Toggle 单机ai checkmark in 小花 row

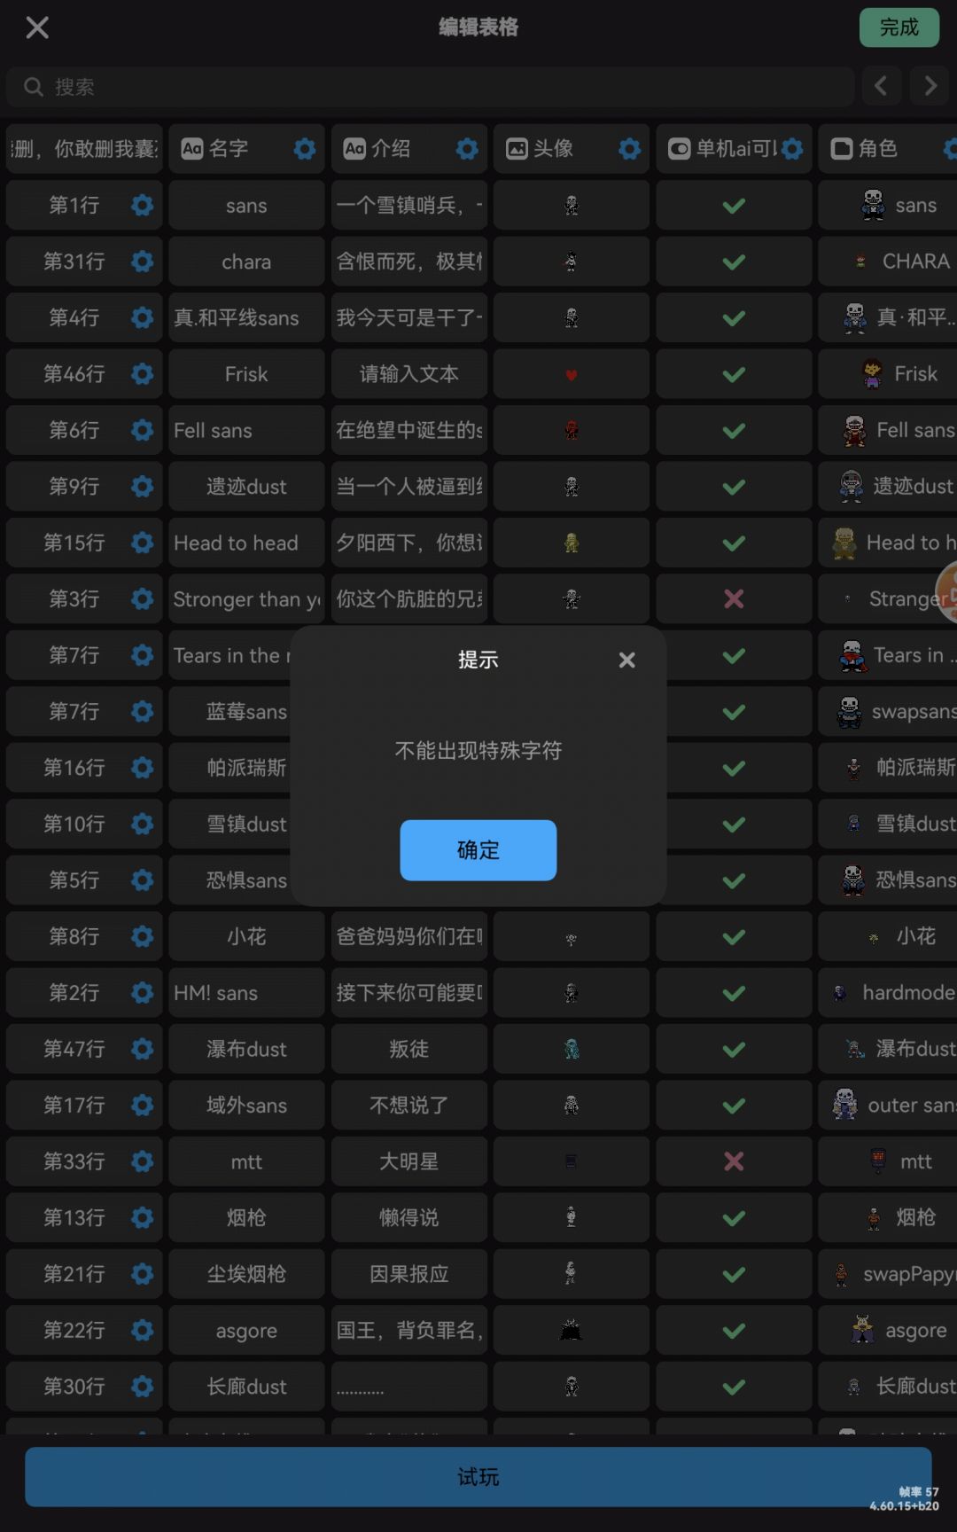[x=734, y=936]
